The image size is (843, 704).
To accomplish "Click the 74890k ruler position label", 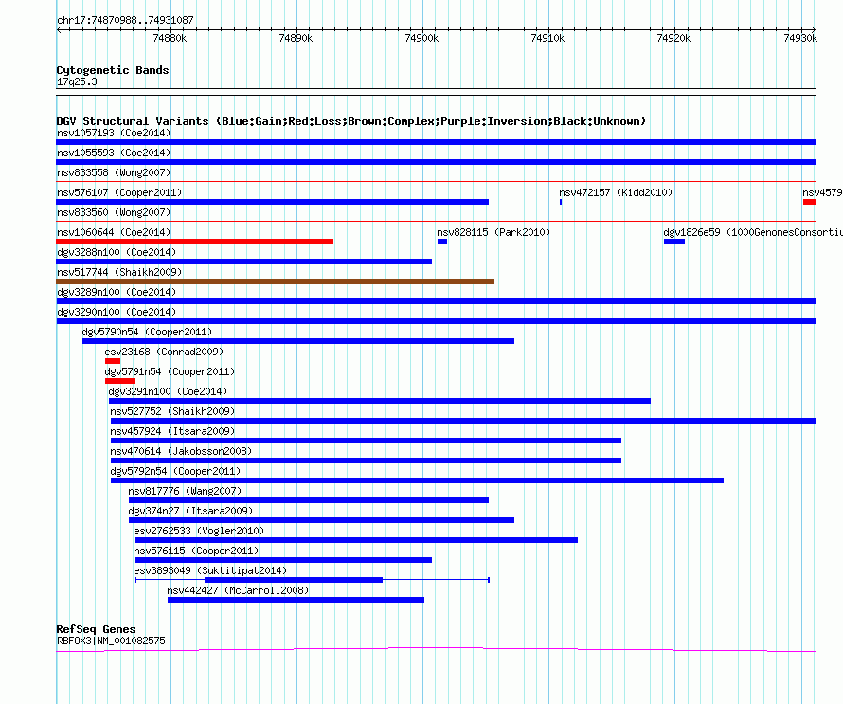I will pyautogui.click(x=296, y=38).
